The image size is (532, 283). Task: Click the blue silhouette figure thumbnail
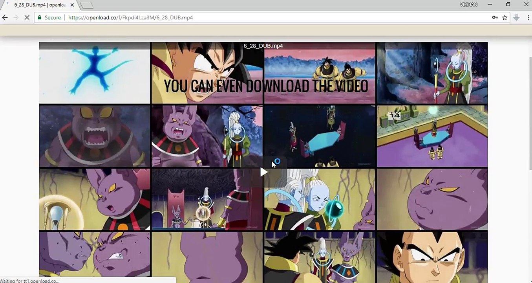pos(95,73)
